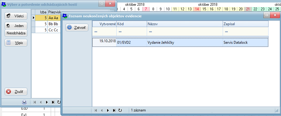Refresh the departing guests list
The image size is (281, 116).
59,102
